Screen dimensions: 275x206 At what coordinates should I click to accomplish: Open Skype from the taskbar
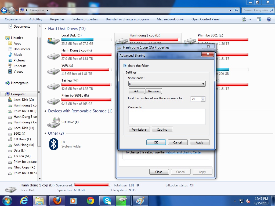click(107, 201)
